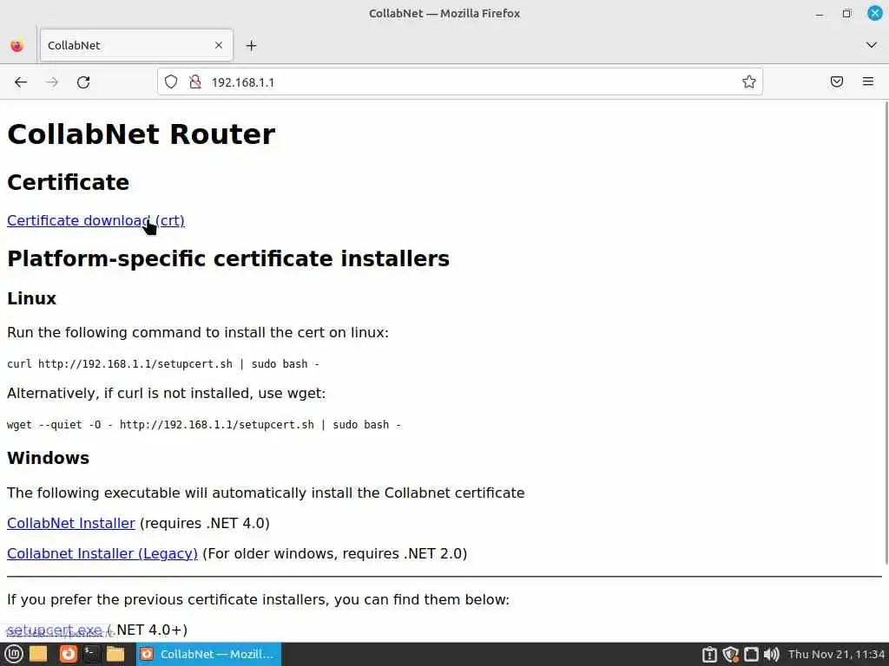Open the sound volume tray icon

[771, 654]
